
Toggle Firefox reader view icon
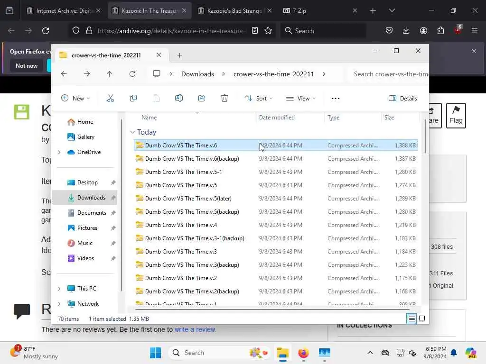click(254, 31)
